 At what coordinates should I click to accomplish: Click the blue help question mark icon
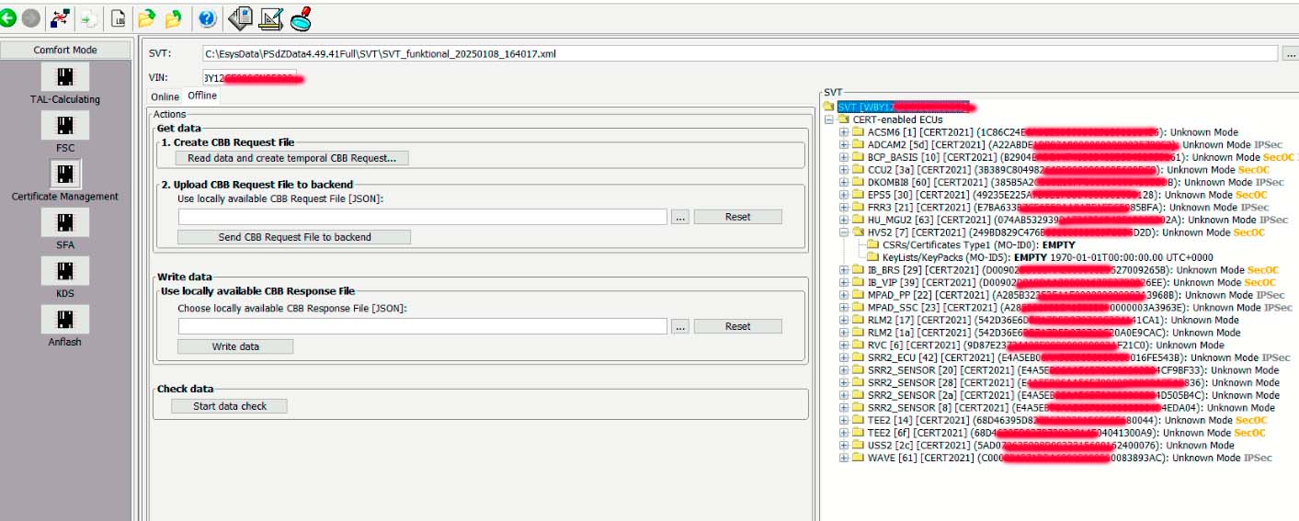tap(207, 17)
